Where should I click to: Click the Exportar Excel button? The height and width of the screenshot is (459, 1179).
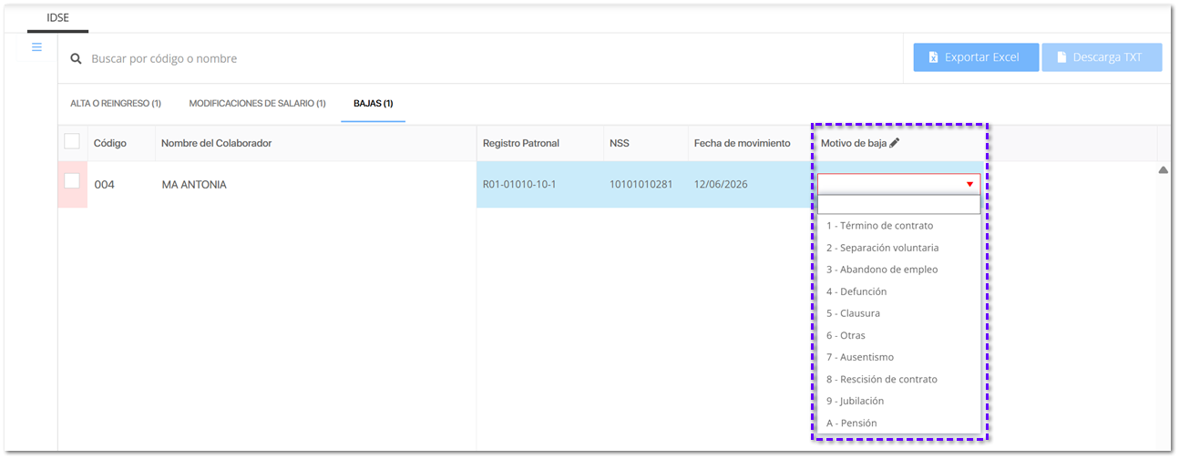click(x=976, y=57)
